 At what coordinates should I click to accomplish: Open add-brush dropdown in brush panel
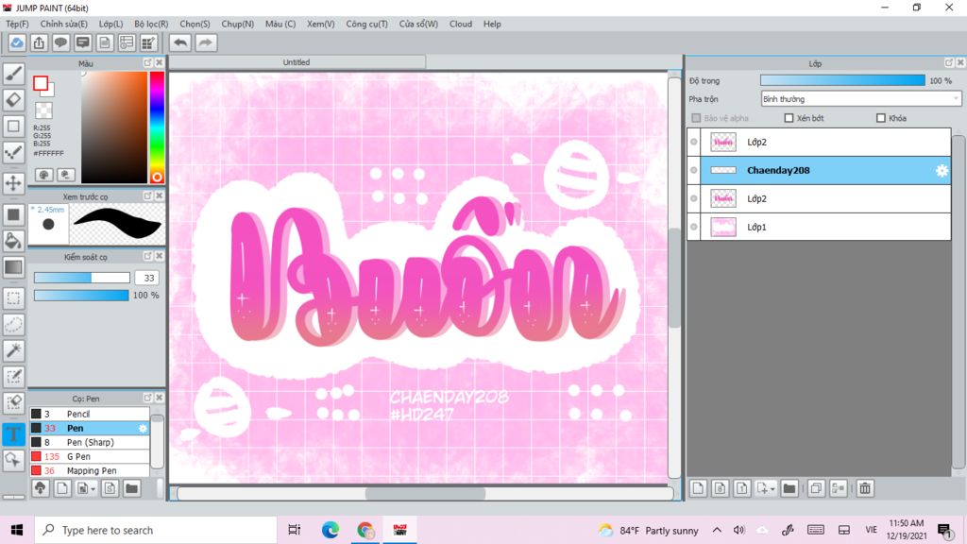[86, 488]
